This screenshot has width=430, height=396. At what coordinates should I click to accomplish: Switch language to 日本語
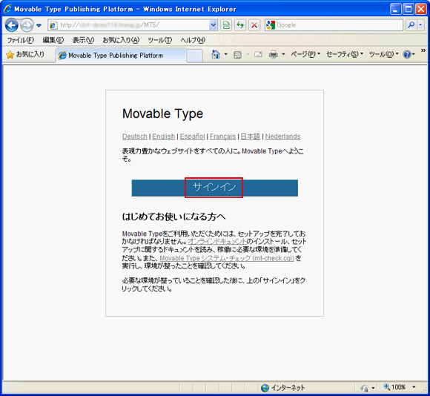pos(250,136)
